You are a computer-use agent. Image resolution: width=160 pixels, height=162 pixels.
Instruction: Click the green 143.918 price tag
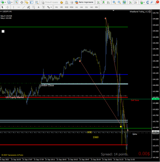[x=156, y=99]
